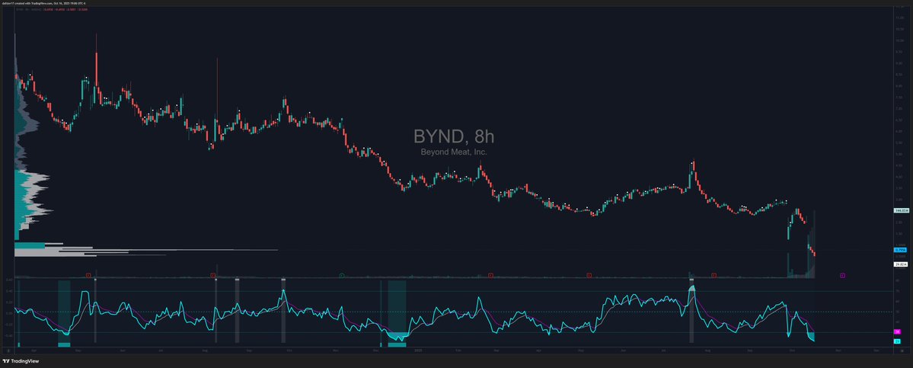Open the earliest red earnings marker

click(x=88, y=274)
